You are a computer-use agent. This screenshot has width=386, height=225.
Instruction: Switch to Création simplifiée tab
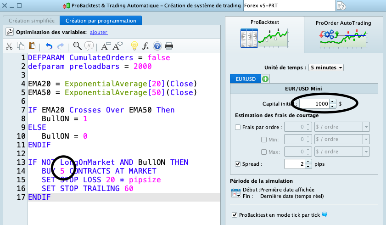32,21
